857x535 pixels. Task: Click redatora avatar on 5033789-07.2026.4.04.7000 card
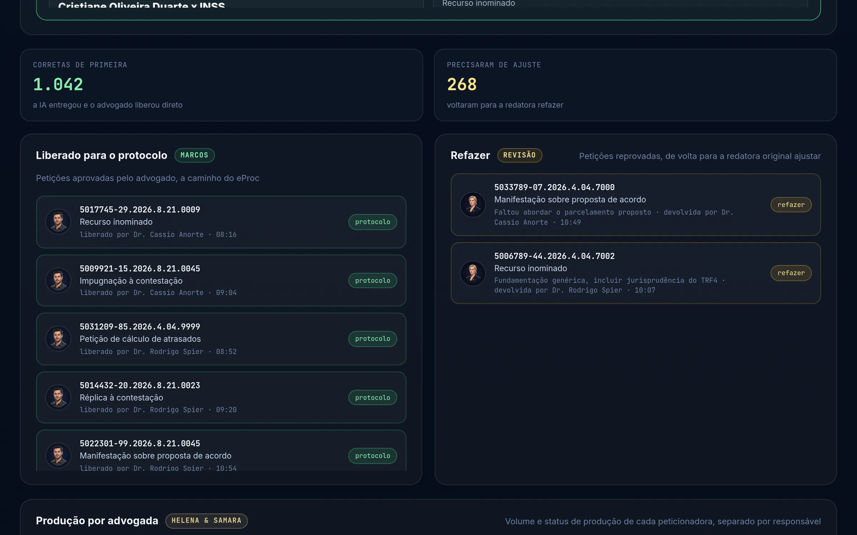click(473, 205)
